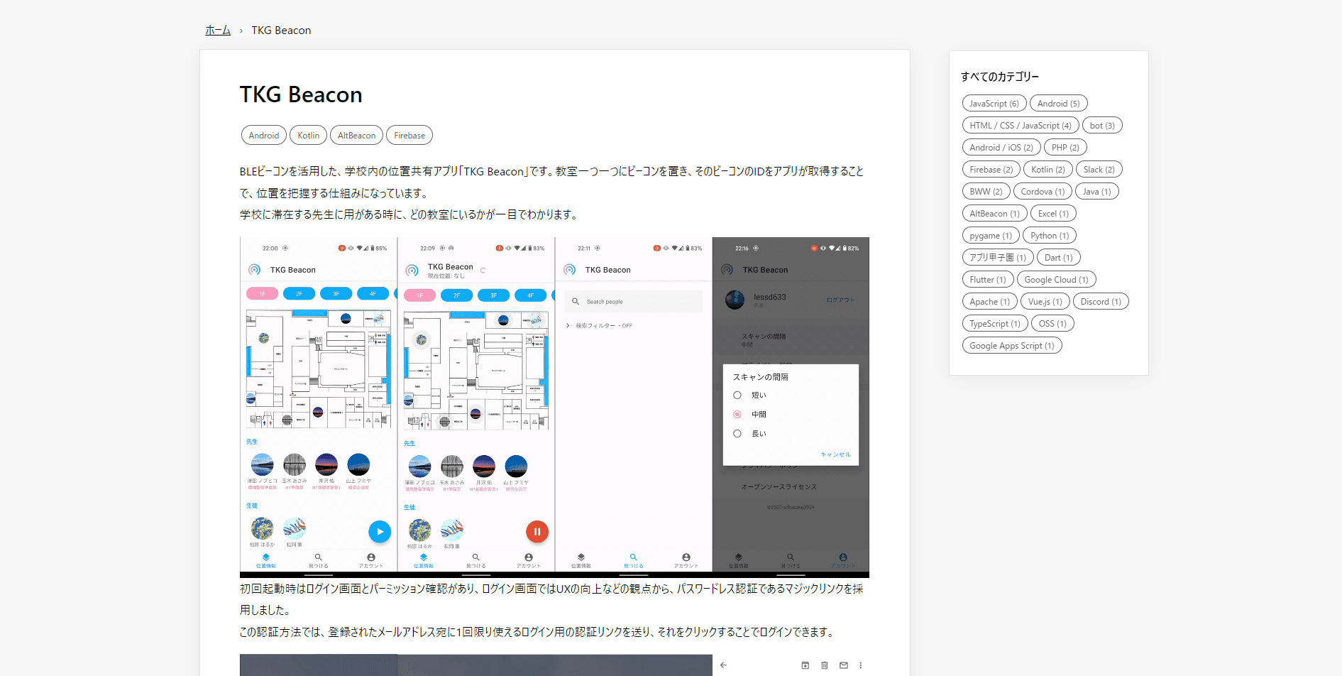
Task: Open the Excel (1) category
Action: (1054, 214)
